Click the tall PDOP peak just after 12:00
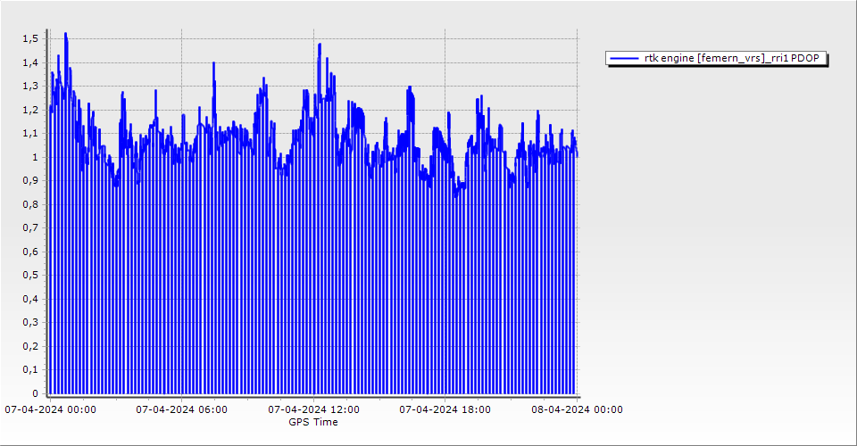 320,44
